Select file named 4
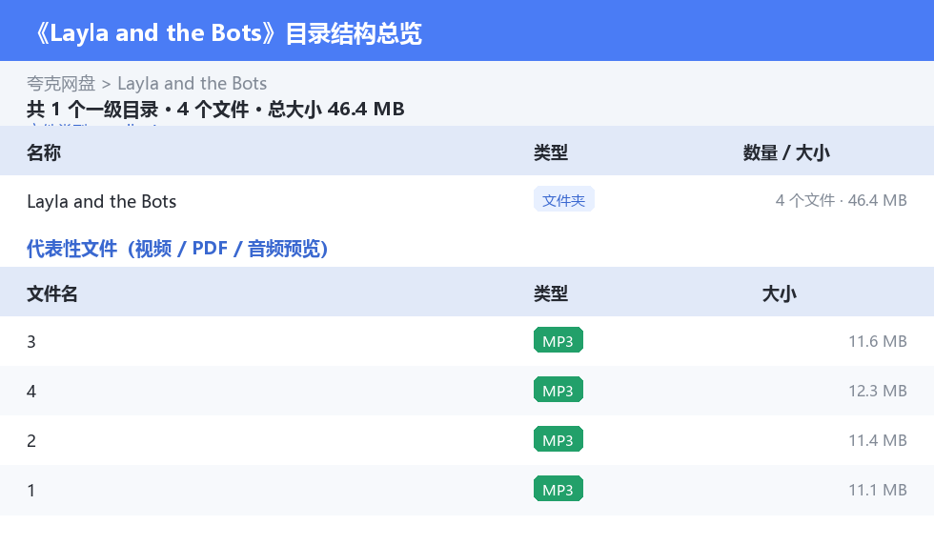This screenshot has height=545, width=934. pyautogui.click(x=467, y=391)
